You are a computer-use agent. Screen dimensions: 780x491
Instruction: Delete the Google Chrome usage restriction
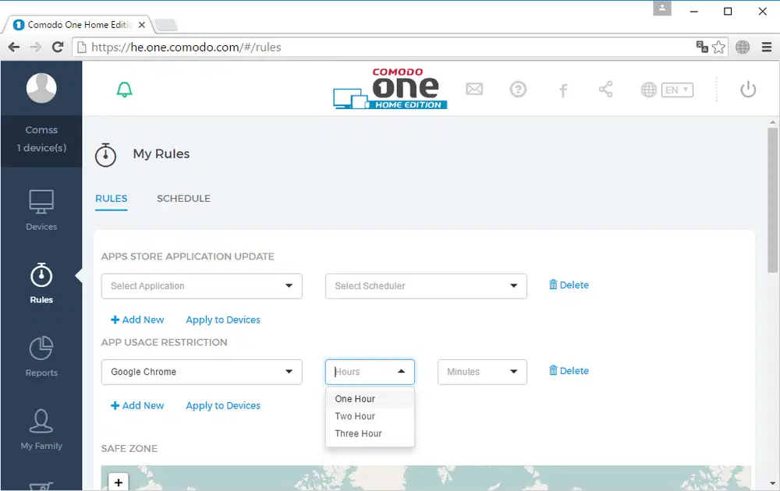(569, 371)
